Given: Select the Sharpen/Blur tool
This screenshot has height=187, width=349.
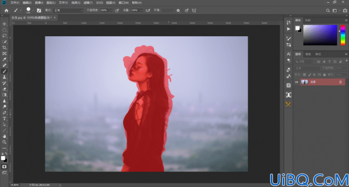Looking at the screenshot, I should (x=4, y=101).
